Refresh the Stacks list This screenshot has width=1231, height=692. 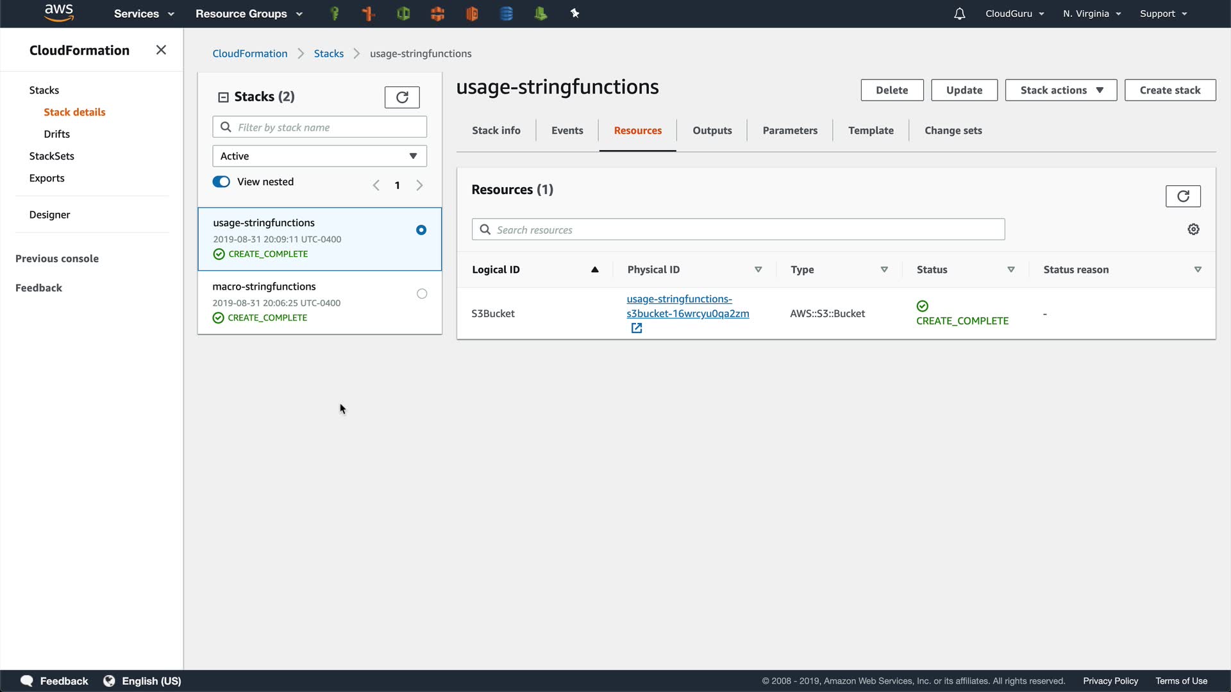[x=402, y=97]
